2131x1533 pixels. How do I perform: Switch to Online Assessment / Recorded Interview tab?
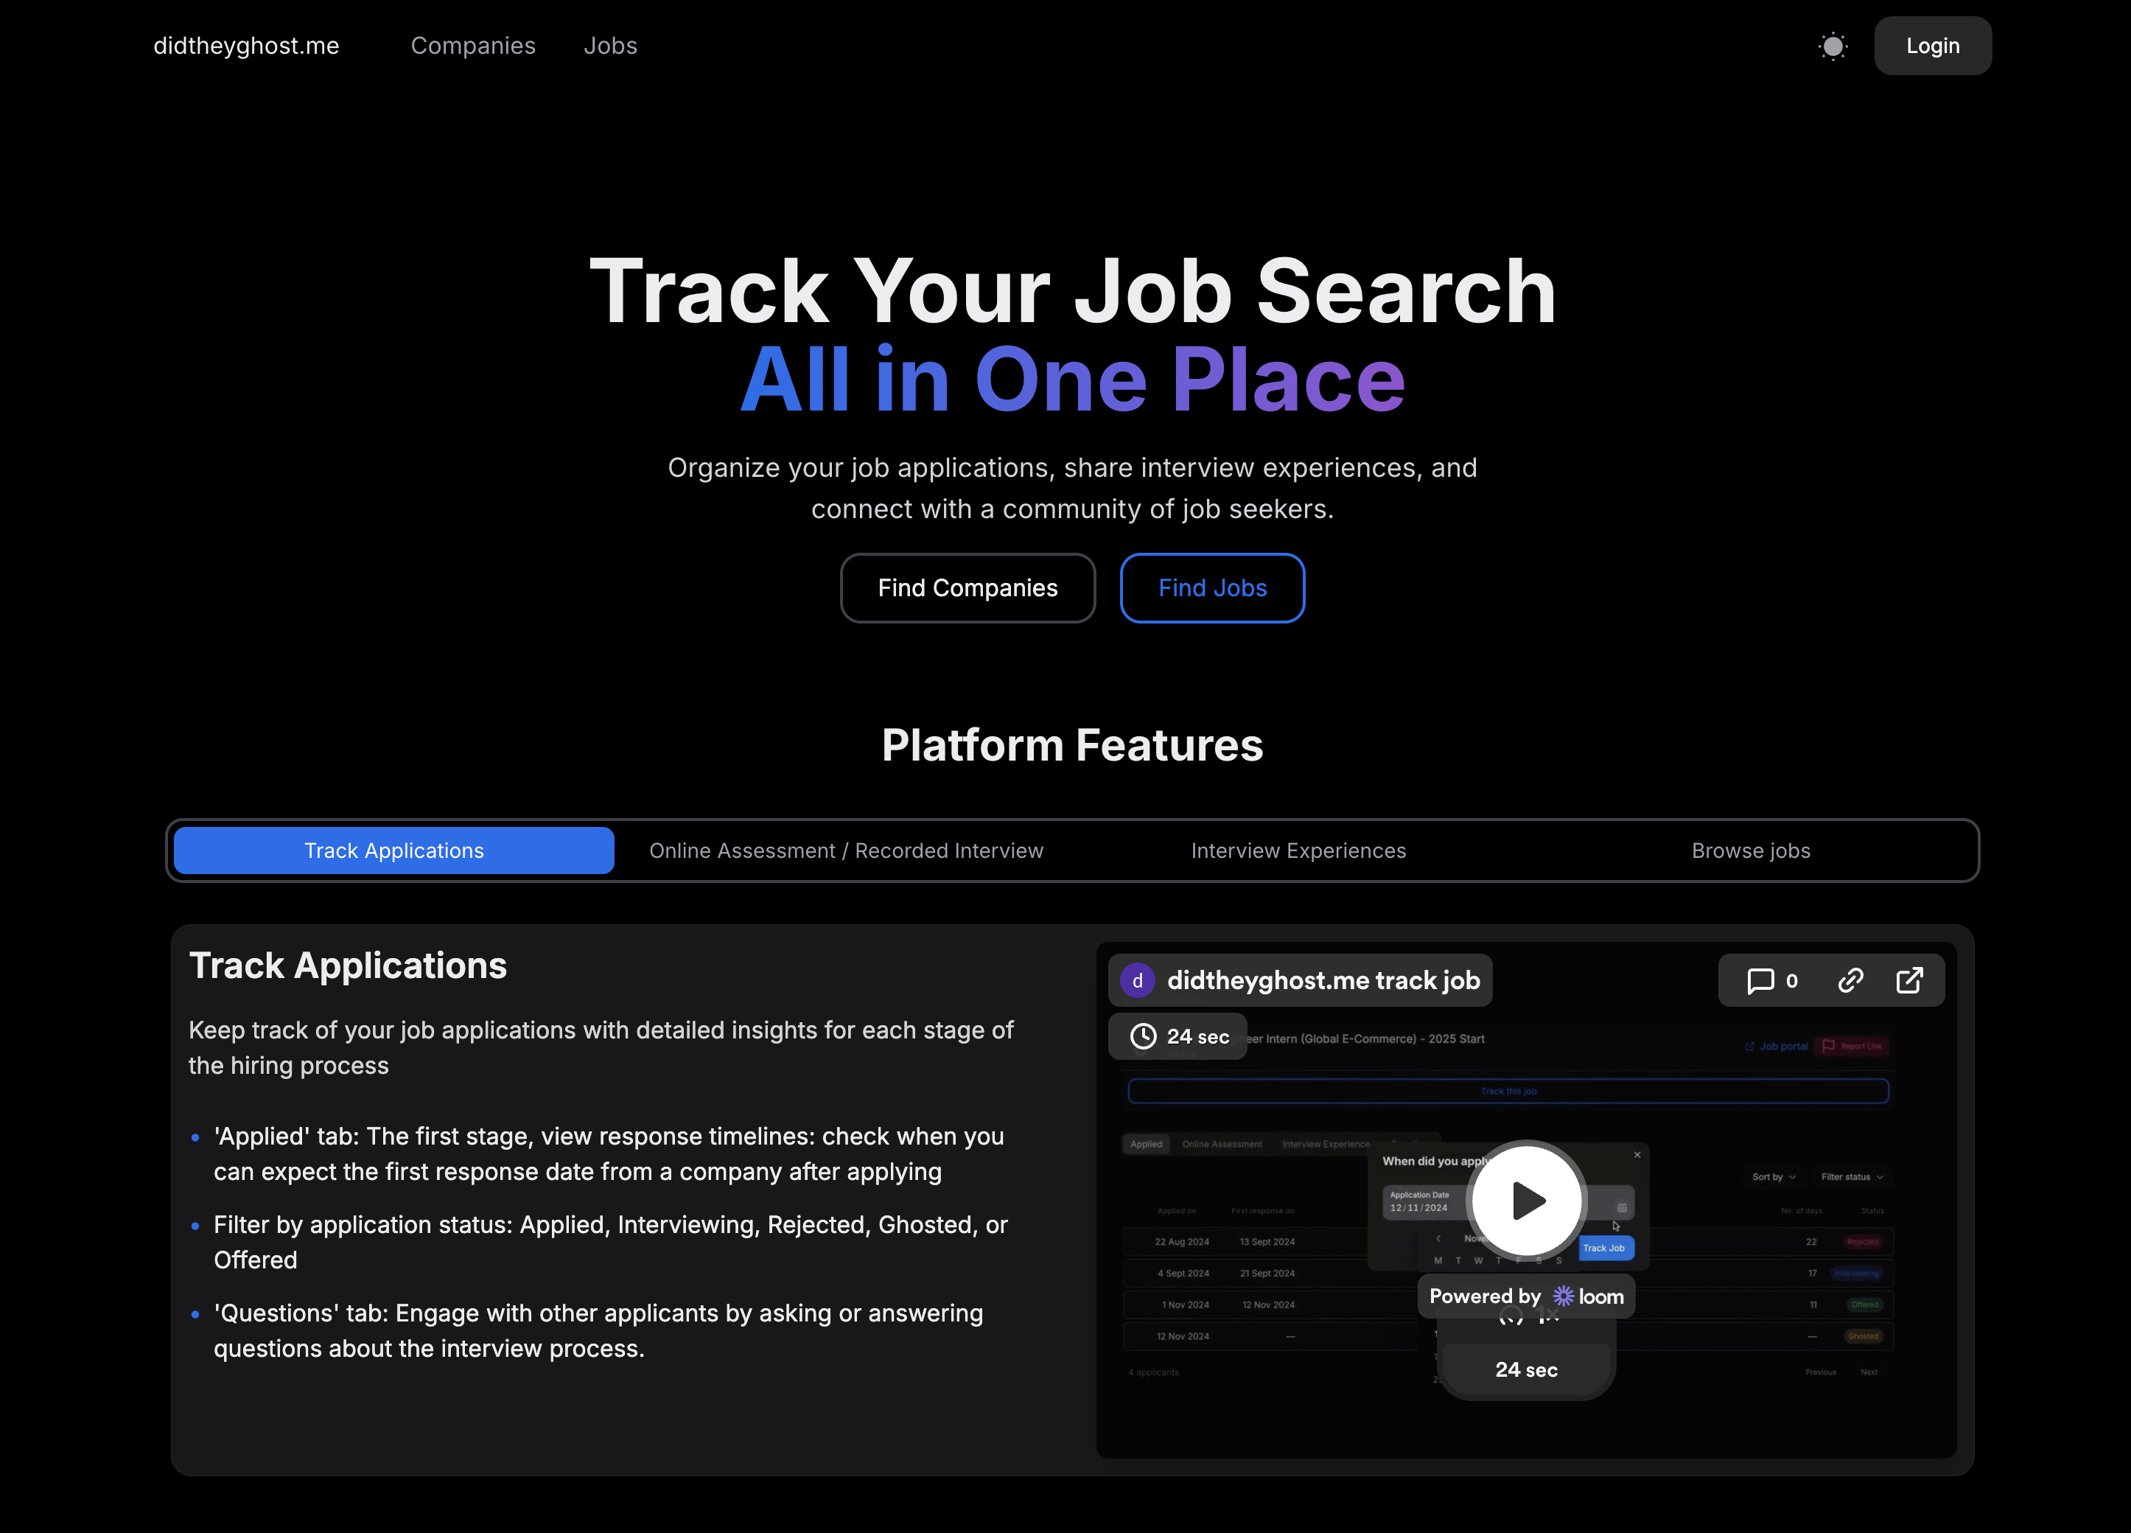(846, 851)
